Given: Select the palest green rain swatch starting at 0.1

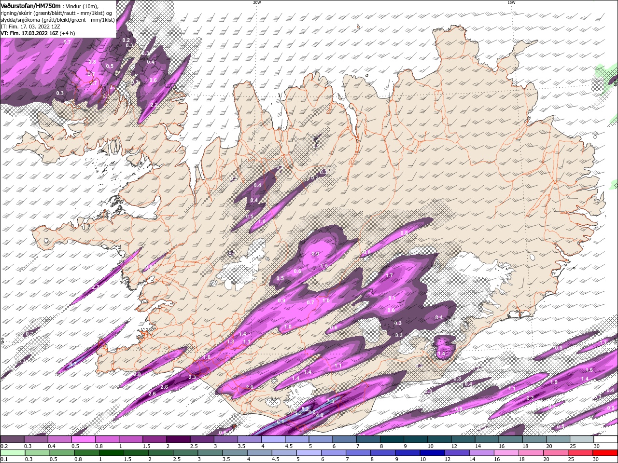Looking at the screenshot, I should 13,453.
